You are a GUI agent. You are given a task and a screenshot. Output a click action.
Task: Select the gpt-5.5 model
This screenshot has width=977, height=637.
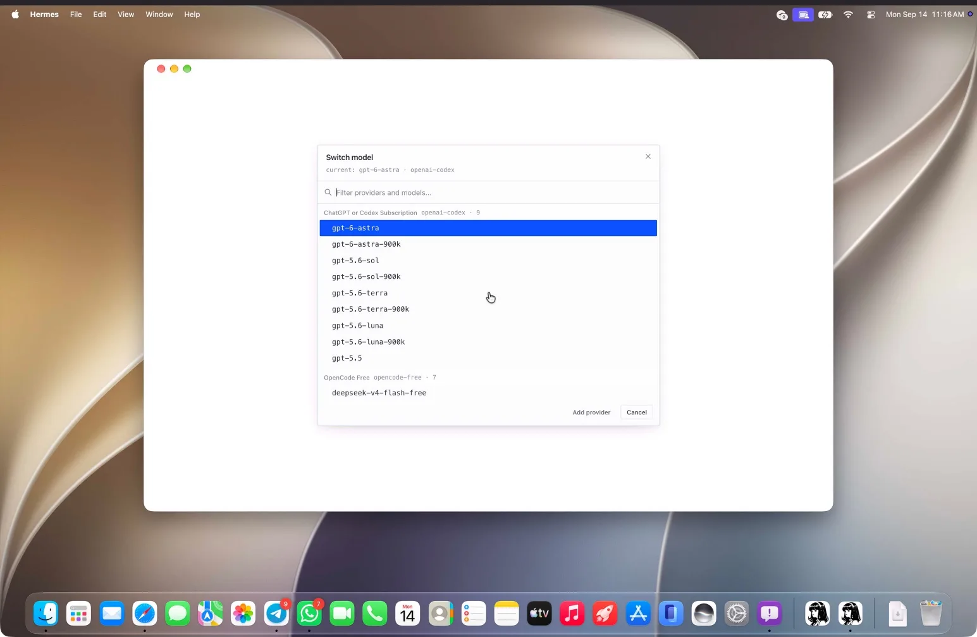tap(488, 358)
